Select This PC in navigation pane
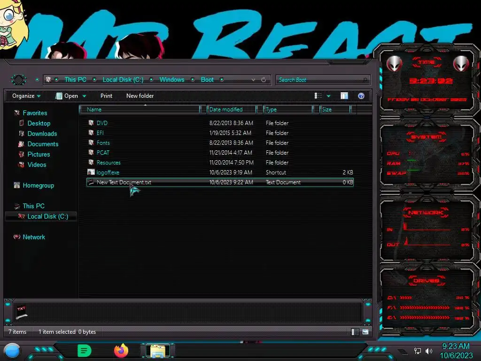Screen dimensions: 481x361 [33, 206]
